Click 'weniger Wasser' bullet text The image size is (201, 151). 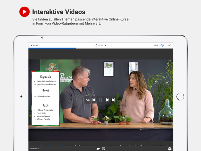tap(44, 116)
